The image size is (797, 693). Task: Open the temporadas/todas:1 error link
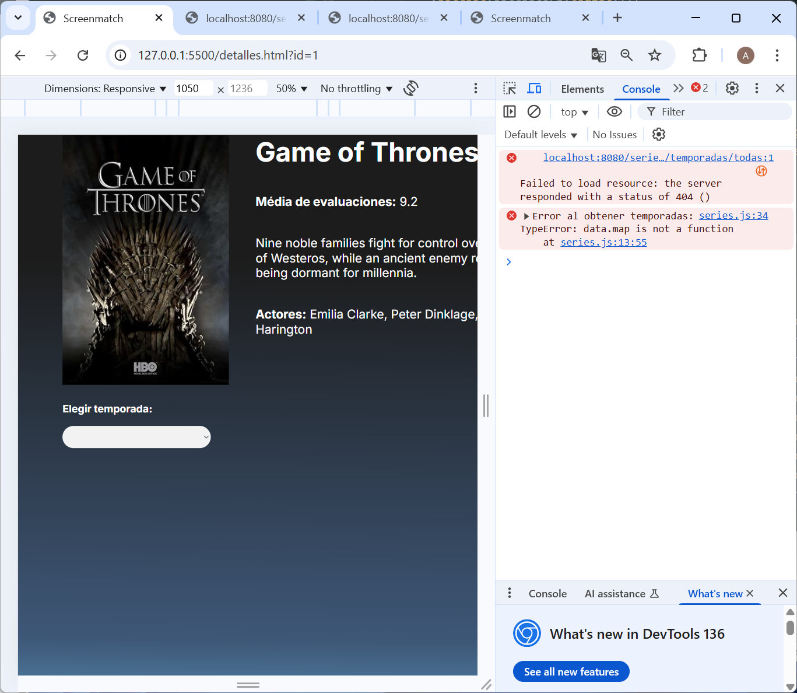(x=658, y=157)
